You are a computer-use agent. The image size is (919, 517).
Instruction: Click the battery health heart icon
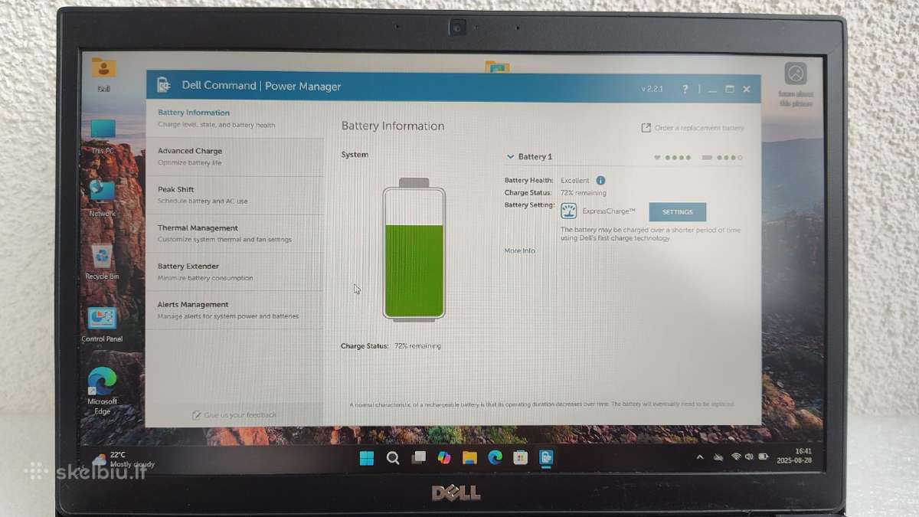pyautogui.click(x=657, y=158)
